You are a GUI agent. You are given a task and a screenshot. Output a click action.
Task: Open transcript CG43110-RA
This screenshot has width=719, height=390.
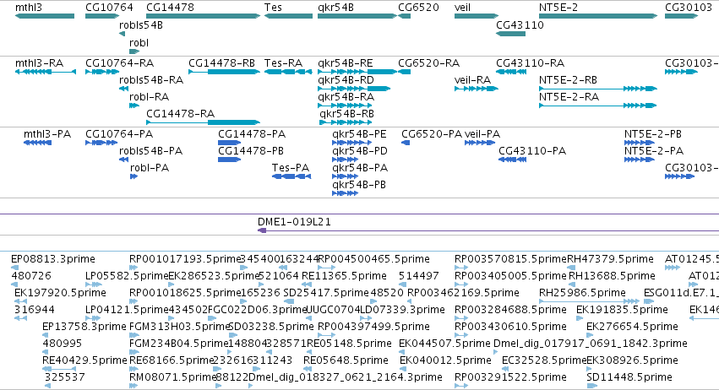click(511, 72)
